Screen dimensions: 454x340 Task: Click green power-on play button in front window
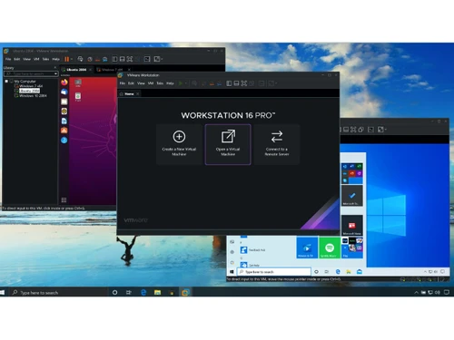click(x=181, y=83)
